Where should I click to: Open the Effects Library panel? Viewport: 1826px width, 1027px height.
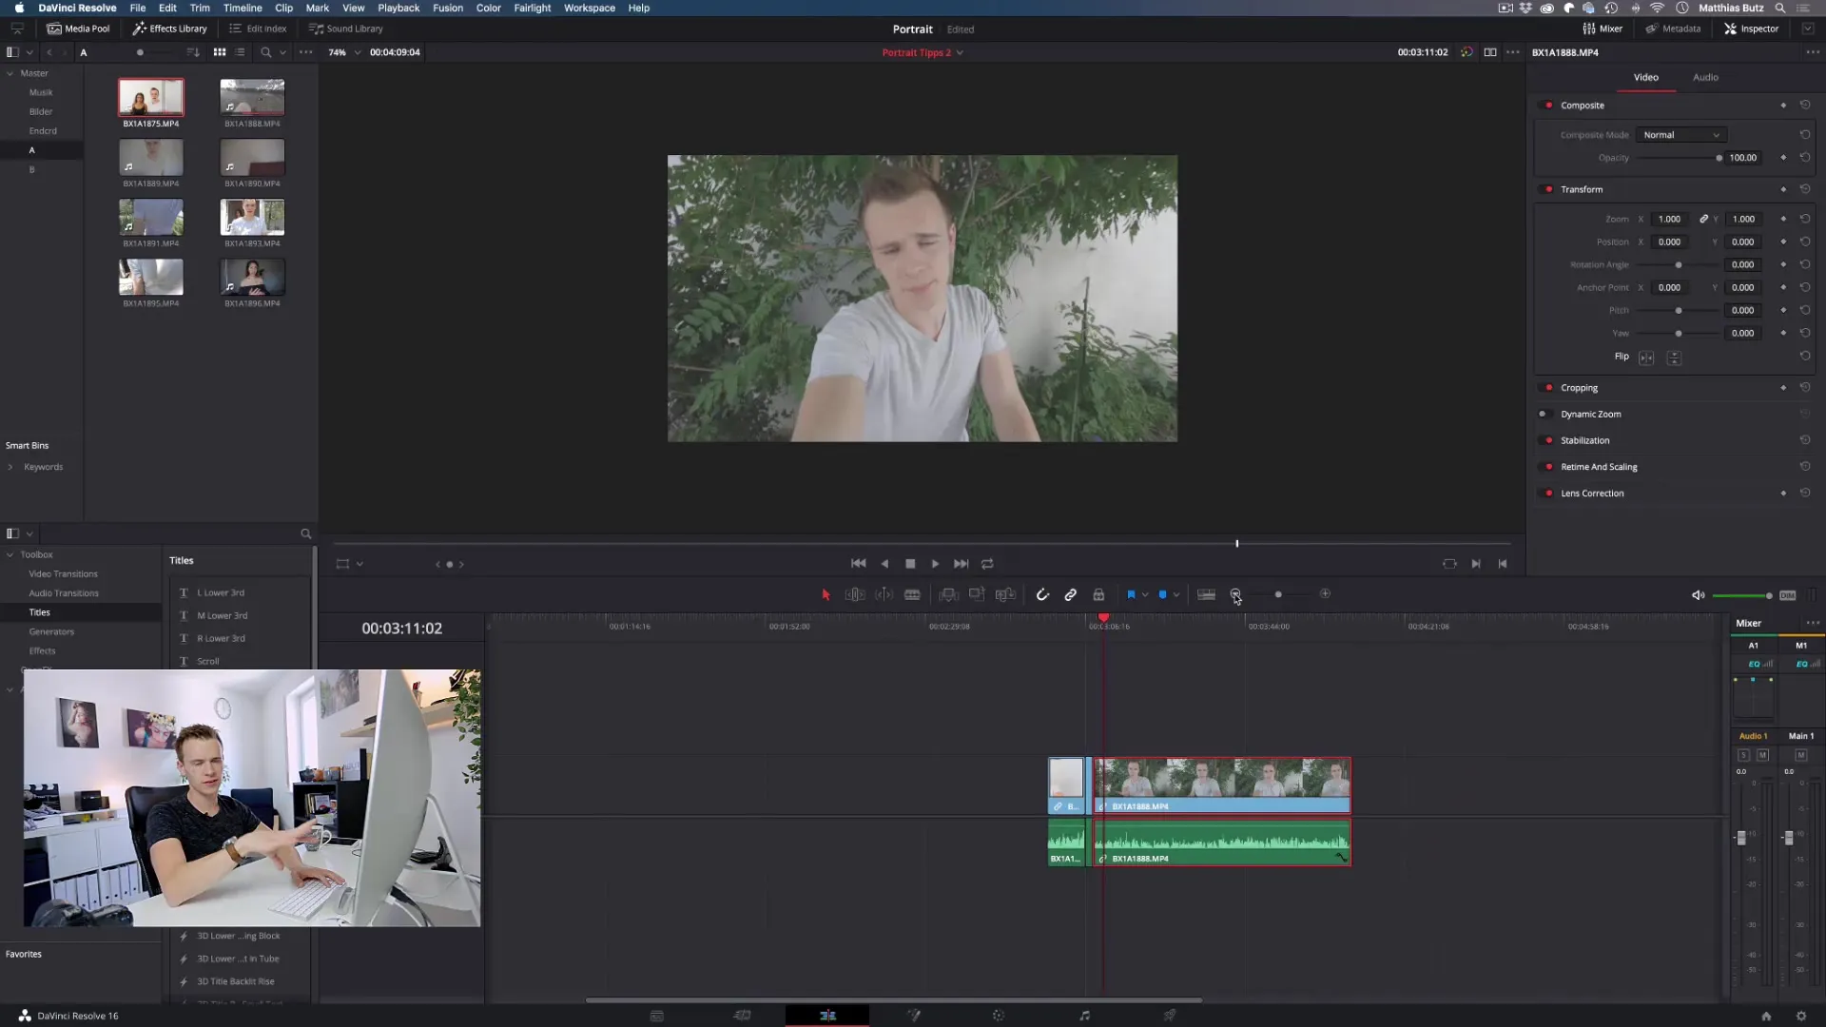coord(169,29)
